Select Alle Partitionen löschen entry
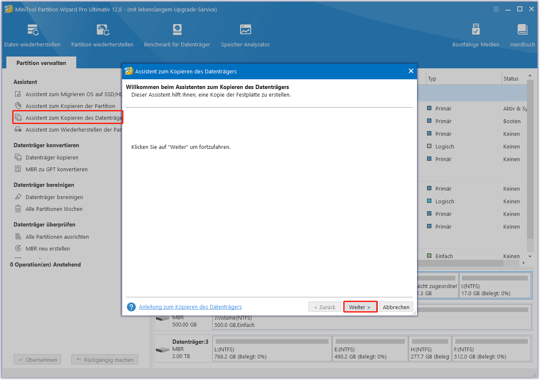Image resolution: width=540 pixels, height=380 pixels. tap(54, 209)
